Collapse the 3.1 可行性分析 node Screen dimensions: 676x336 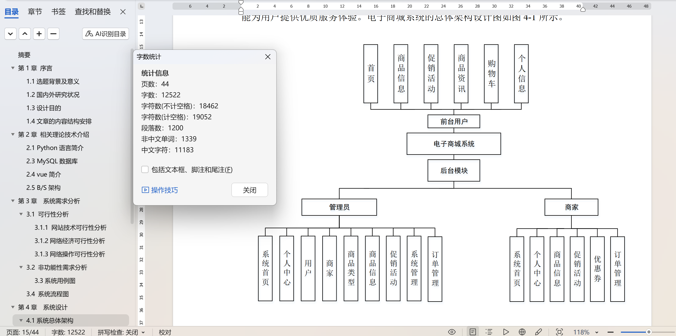click(21, 214)
